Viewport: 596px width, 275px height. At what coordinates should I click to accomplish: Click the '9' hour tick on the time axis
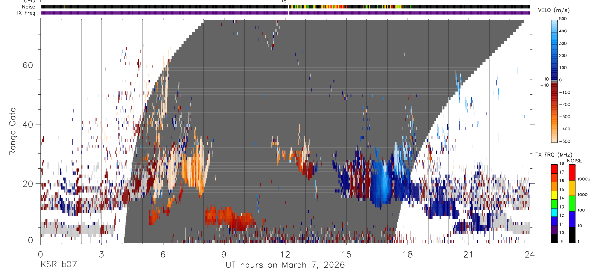[x=224, y=254]
